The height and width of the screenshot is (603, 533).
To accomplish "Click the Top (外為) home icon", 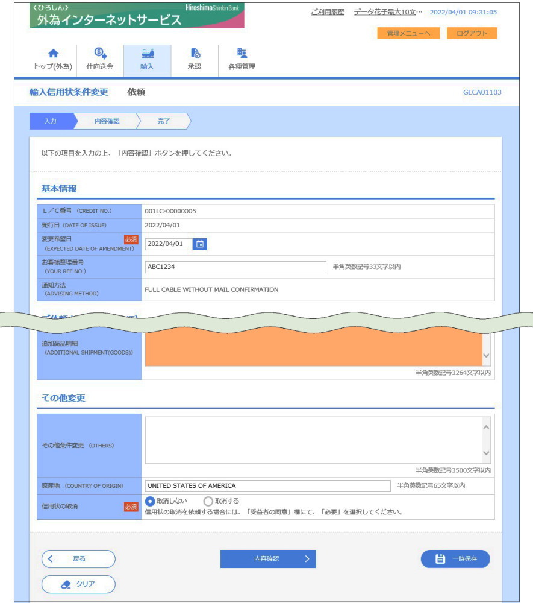I will click(x=53, y=54).
